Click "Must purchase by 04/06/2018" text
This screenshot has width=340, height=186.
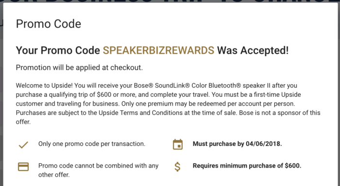click(x=237, y=144)
